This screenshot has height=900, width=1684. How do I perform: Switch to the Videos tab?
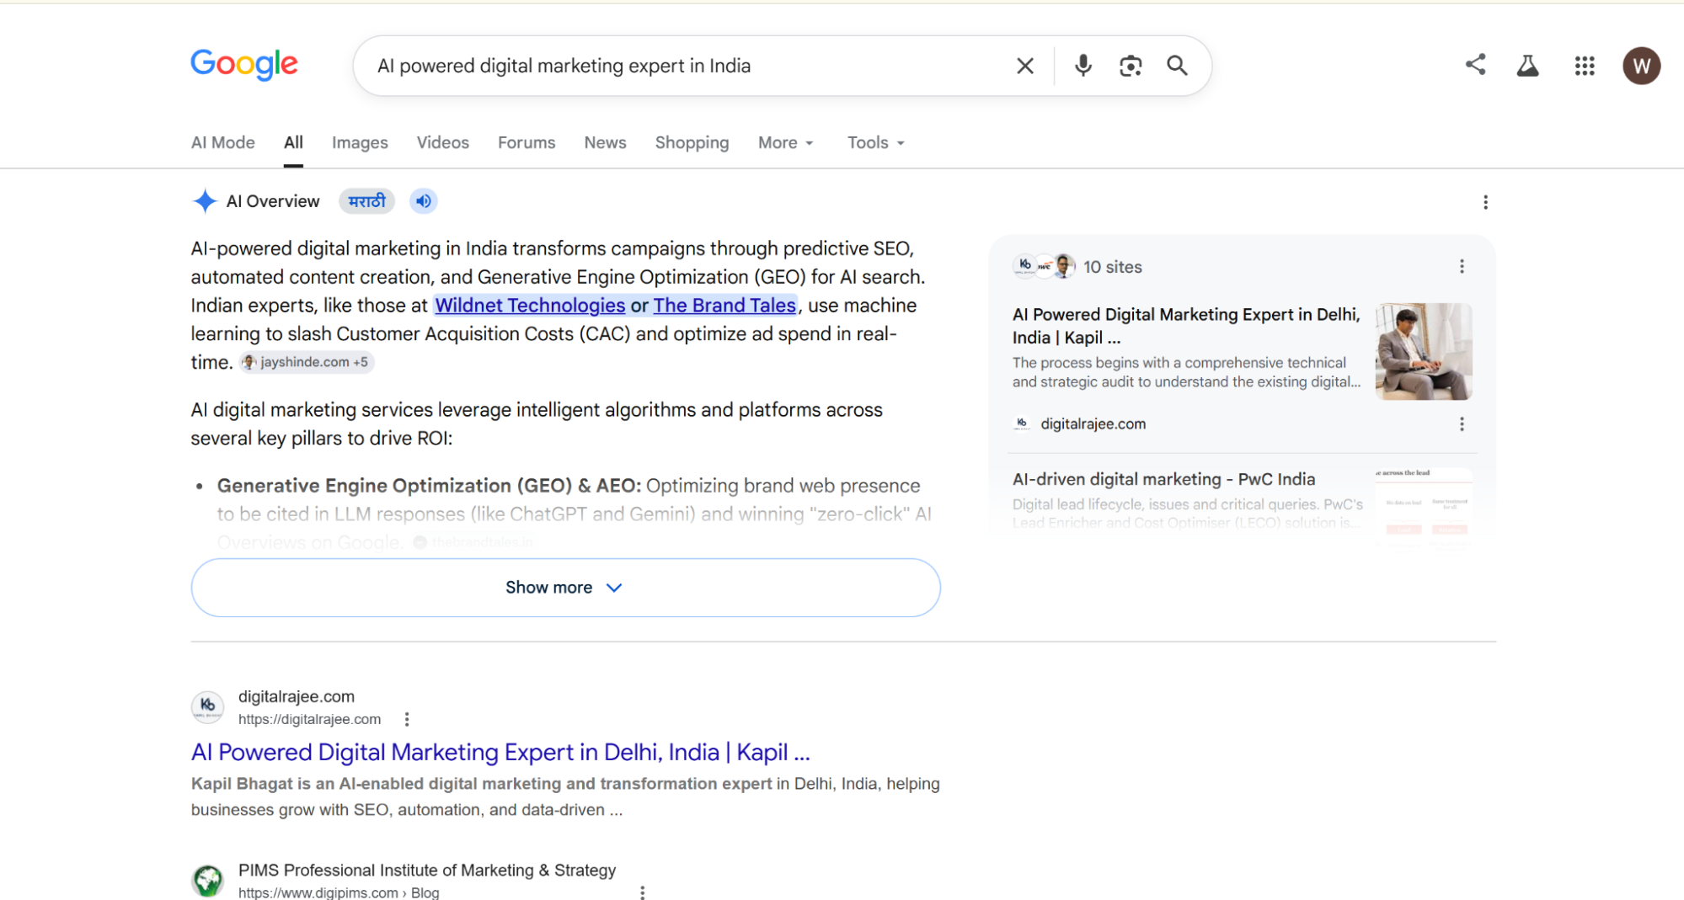(x=442, y=142)
